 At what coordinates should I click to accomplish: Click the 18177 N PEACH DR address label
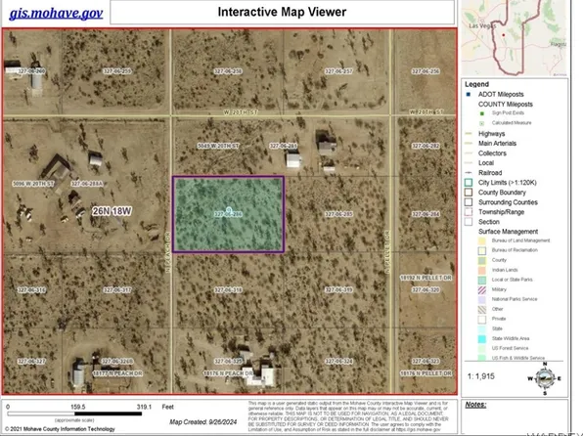tap(117, 373)
